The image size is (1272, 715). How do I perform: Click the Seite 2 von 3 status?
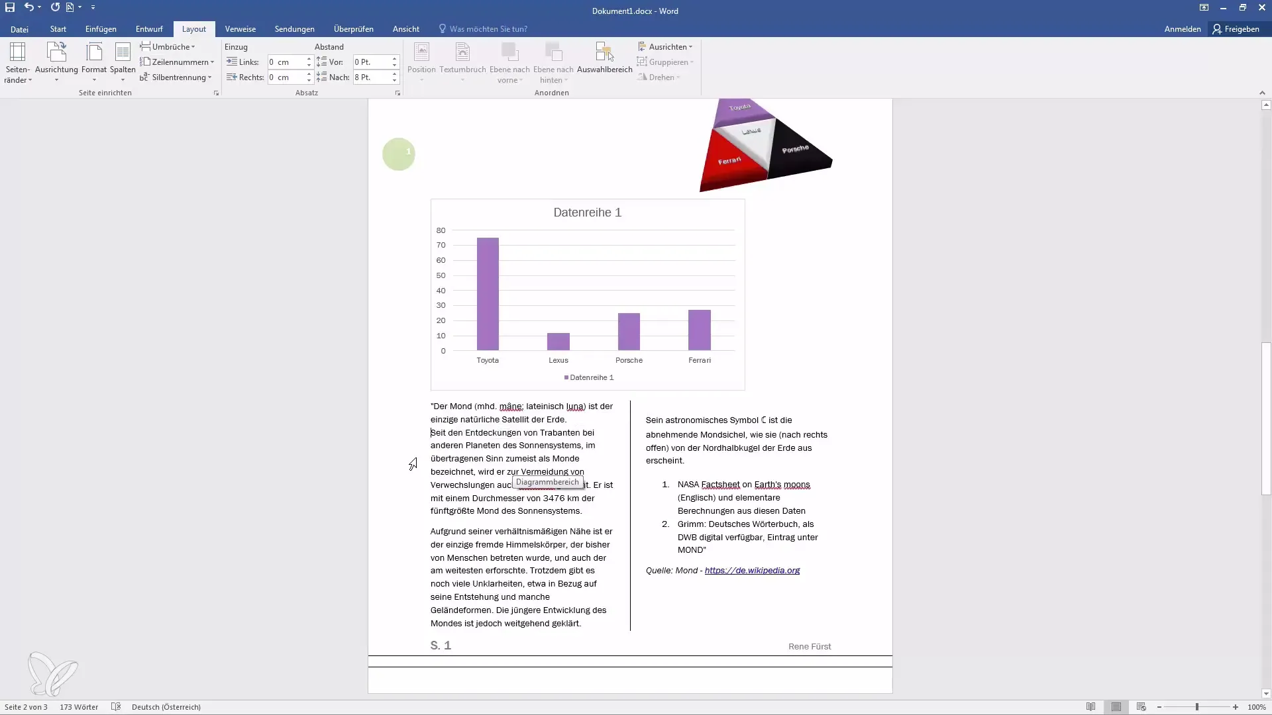26,707
